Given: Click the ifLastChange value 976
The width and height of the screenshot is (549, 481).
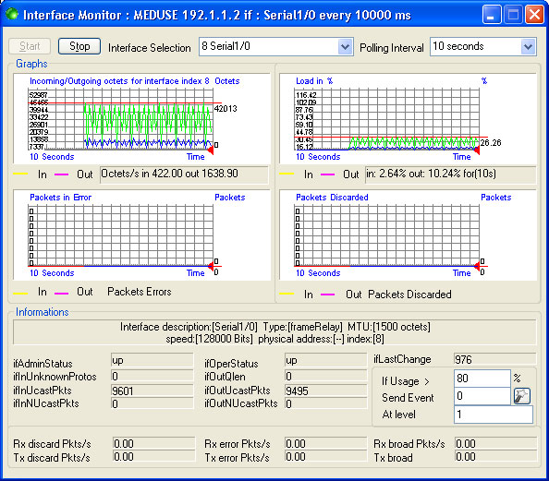Looking at the screenshot, I should coord(494,359).
